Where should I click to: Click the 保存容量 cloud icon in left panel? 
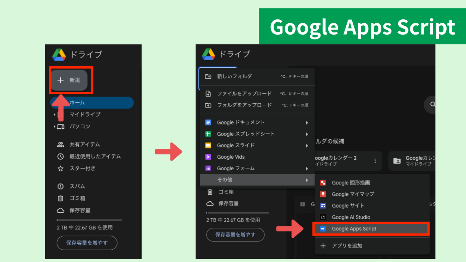point(61,211)
